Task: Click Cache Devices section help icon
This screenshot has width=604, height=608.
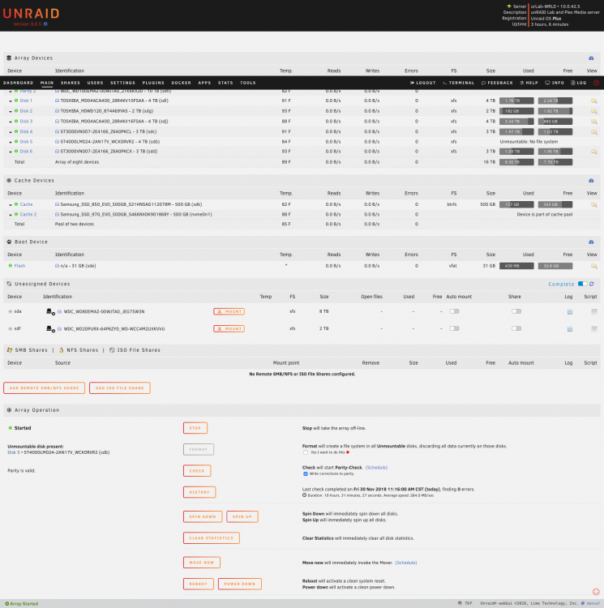Action: click(x=591, y=181)
